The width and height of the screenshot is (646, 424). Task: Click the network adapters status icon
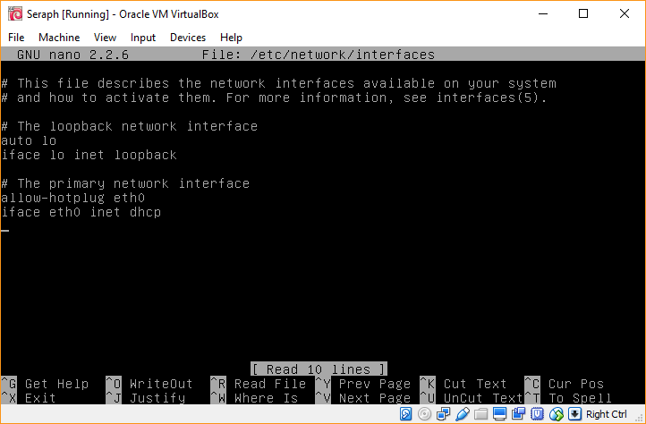click(442, 414)
